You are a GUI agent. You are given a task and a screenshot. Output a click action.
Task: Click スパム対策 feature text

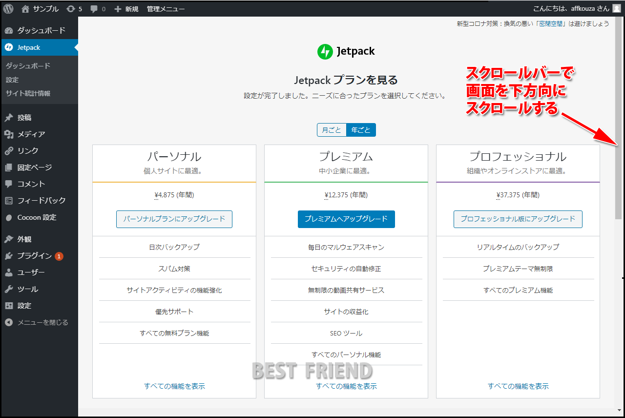pyautogui.click(x=174, y=269)
